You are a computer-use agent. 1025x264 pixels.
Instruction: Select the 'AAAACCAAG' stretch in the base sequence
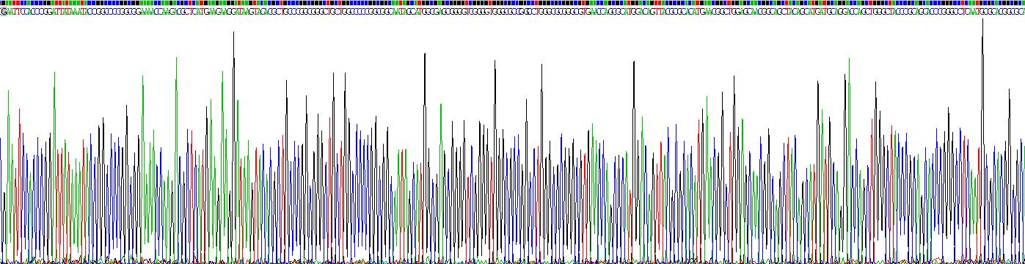[x=158, y=12]
